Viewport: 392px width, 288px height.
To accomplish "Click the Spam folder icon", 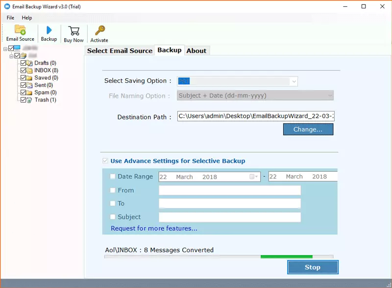I will coord(29,93).
